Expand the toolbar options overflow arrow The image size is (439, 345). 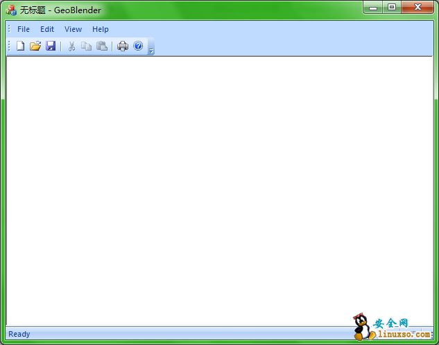[151, 48]
